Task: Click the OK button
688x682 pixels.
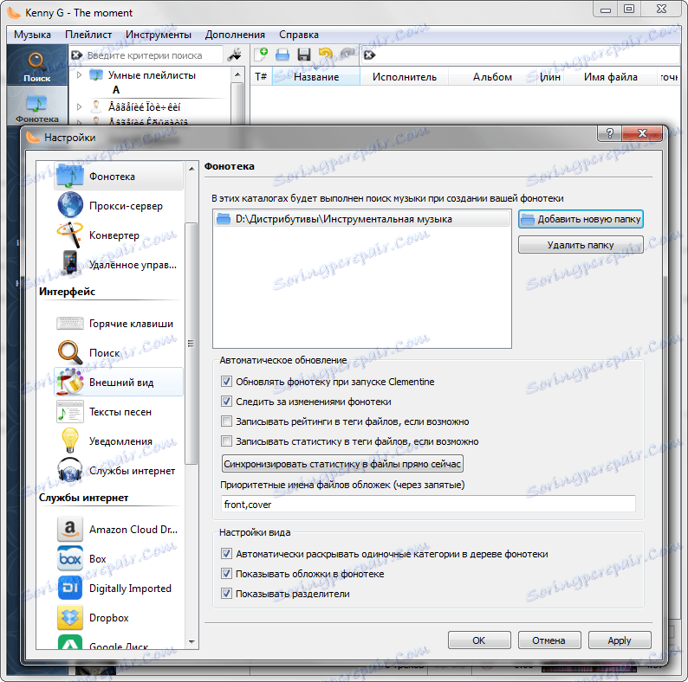Action: click(x=479, y=640)
